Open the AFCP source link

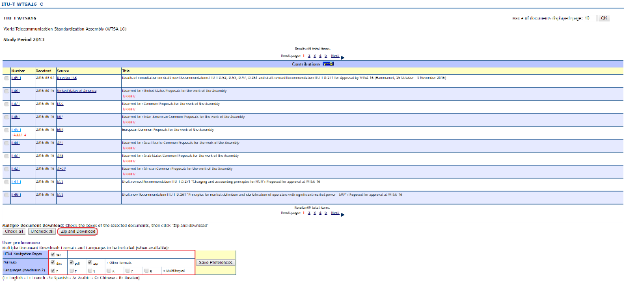click(x=61, y=168)
